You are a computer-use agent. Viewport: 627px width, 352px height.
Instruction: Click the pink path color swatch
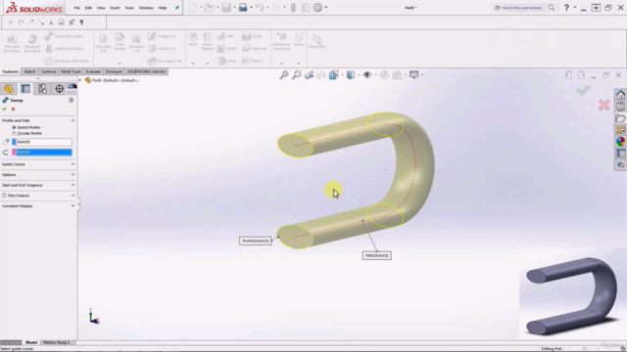(x=14, y=153)
